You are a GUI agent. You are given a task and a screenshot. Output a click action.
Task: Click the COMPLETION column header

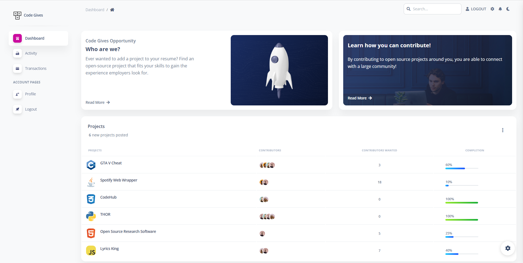click(x=475, y=150)
